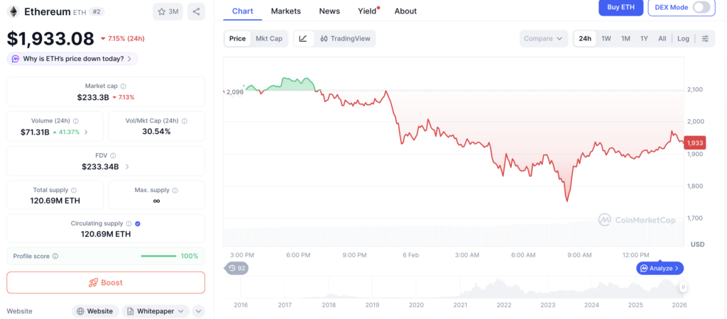Add Ethereum to watchlist with star button
This screenshot has height=319, width=727.
pyautogui.click(x=168, y=11)
